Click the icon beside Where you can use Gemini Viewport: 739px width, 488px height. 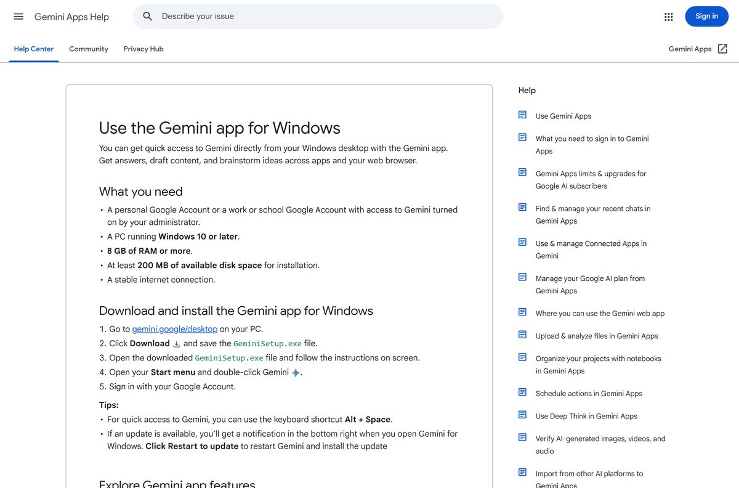click(522, 313)
